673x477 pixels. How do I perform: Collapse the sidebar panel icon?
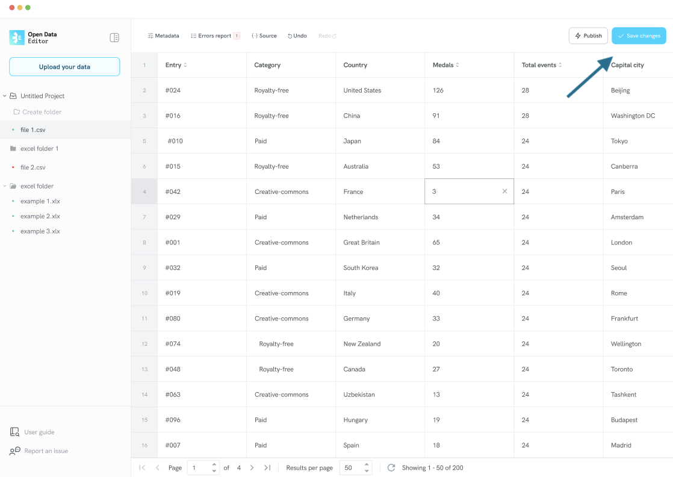(114, 37)
